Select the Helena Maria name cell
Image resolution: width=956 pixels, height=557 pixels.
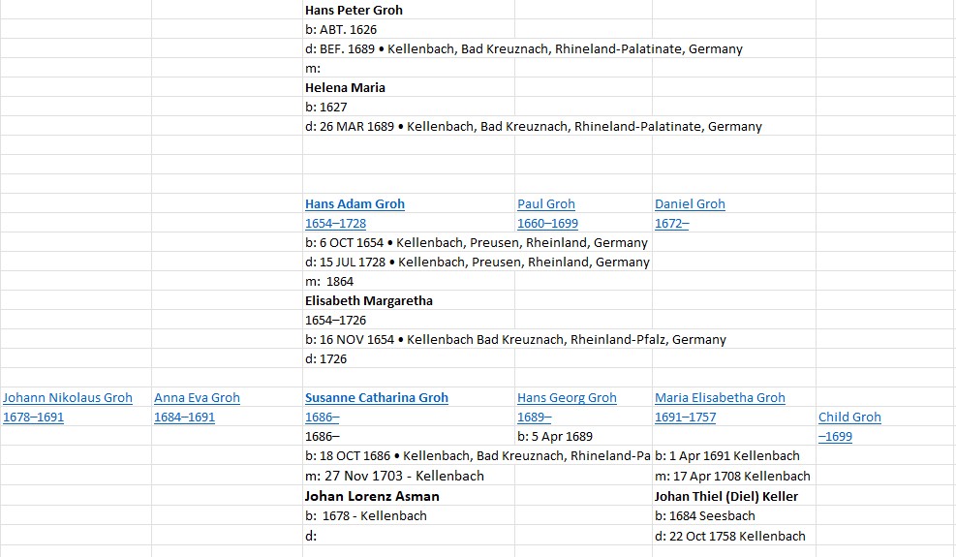[x=345, y=88]
